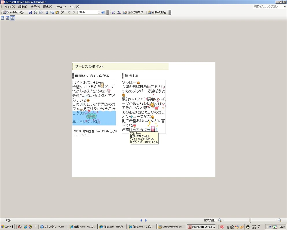Go to the previous picture
The image size is (287, 230).
coord(141,220)
